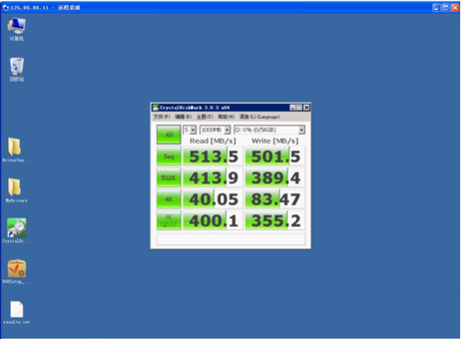Click the Read [MB/s] column header
The width and height of the screenshot is (461, 339).
pos(213,141)
